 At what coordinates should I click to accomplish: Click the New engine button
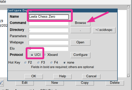tap(55, 83)
